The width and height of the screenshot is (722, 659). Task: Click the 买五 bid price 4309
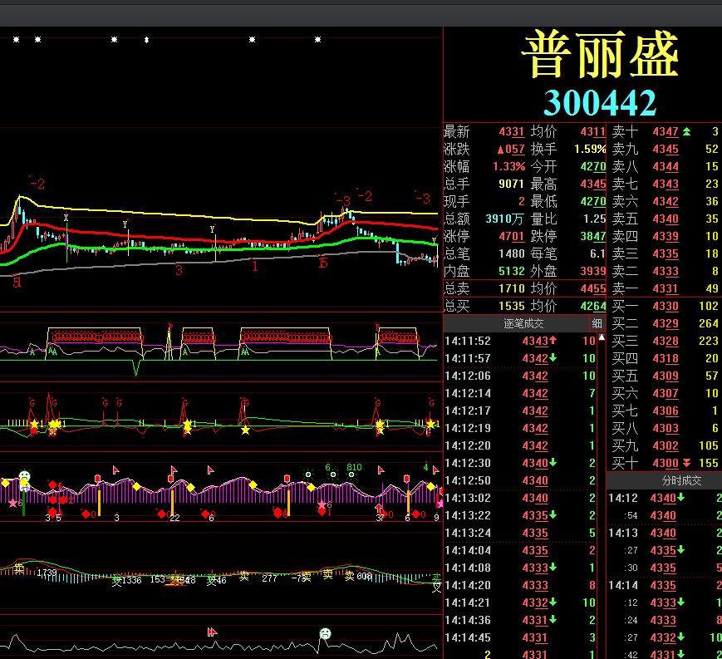tap(666, 376)
